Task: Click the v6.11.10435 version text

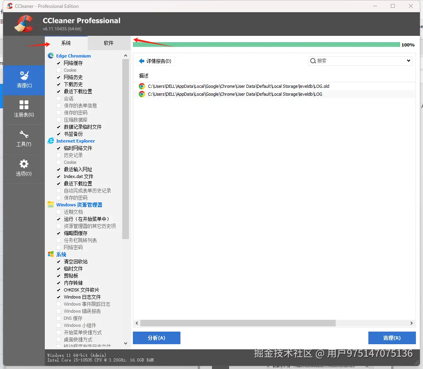Action: [62, 29]
